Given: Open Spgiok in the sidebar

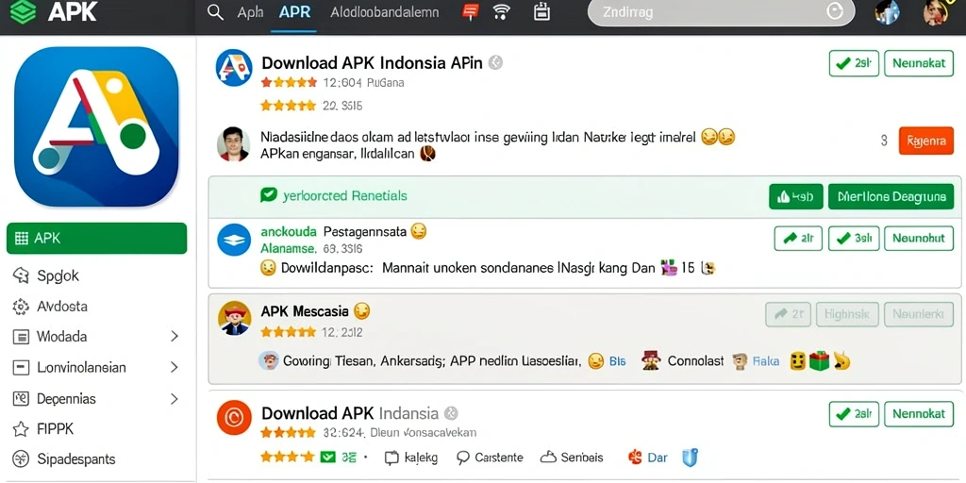Looking at the screenshot, I should [x=58, y=275].
